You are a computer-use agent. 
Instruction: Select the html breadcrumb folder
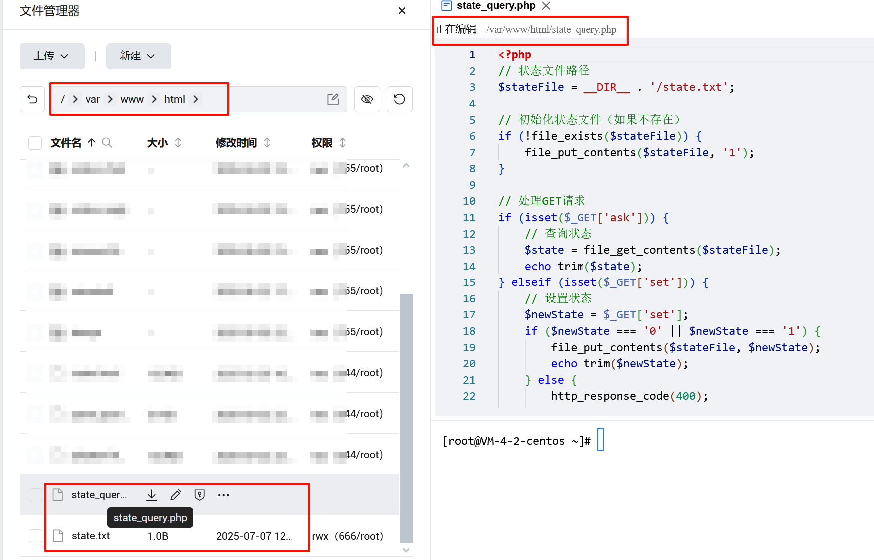click(175, 99)
